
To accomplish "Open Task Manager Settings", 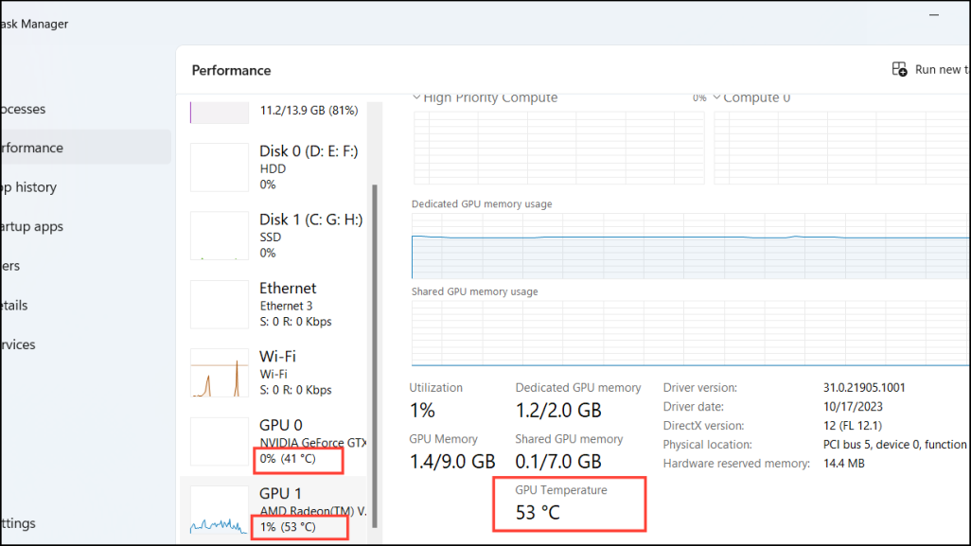I will (x=18, y=523).
